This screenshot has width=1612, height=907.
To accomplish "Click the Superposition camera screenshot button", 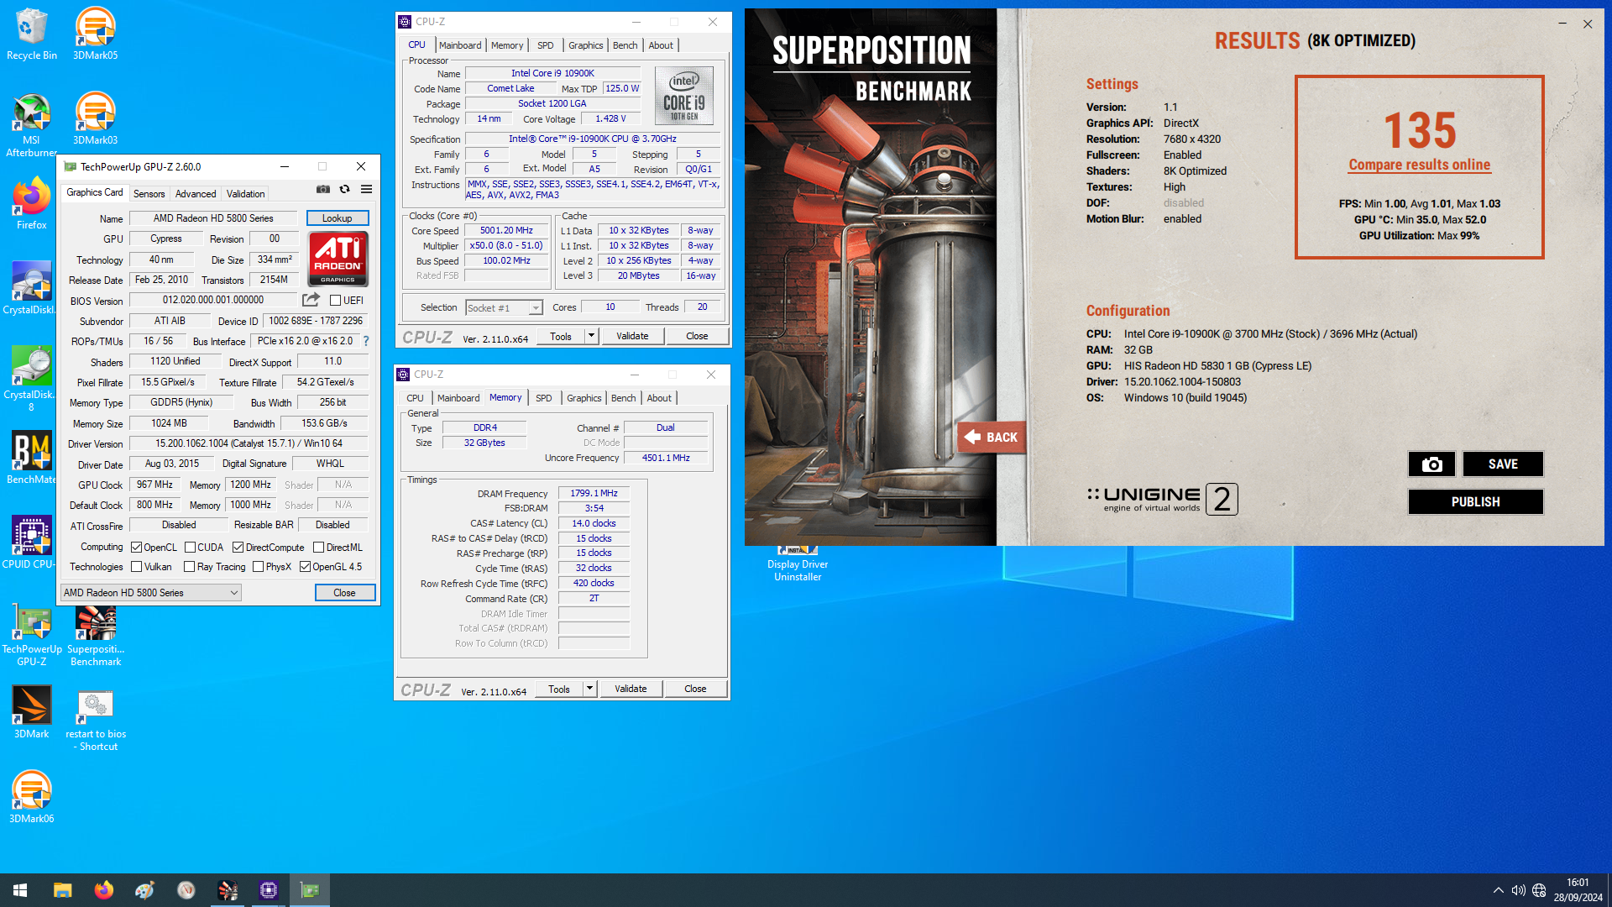I will click(1431, 464).
